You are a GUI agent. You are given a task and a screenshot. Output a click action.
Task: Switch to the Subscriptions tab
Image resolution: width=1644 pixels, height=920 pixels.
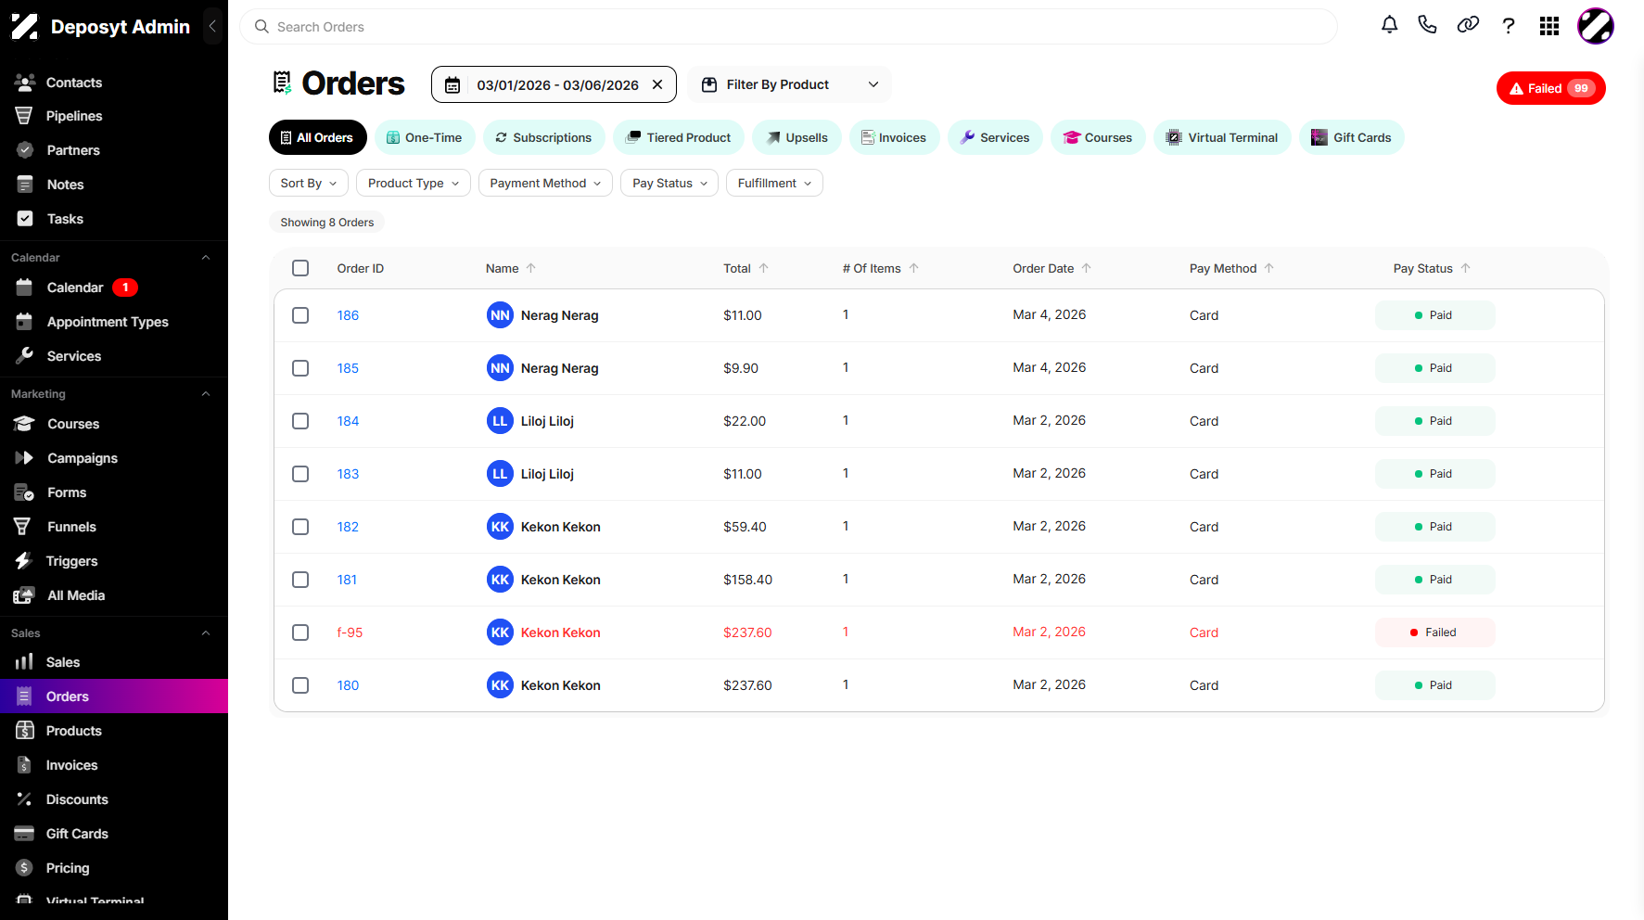tap(544, 137)
